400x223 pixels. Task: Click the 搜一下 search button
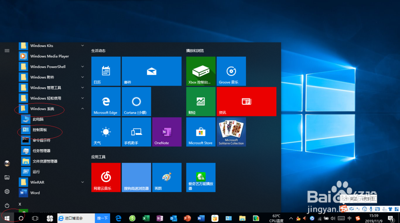102,218
